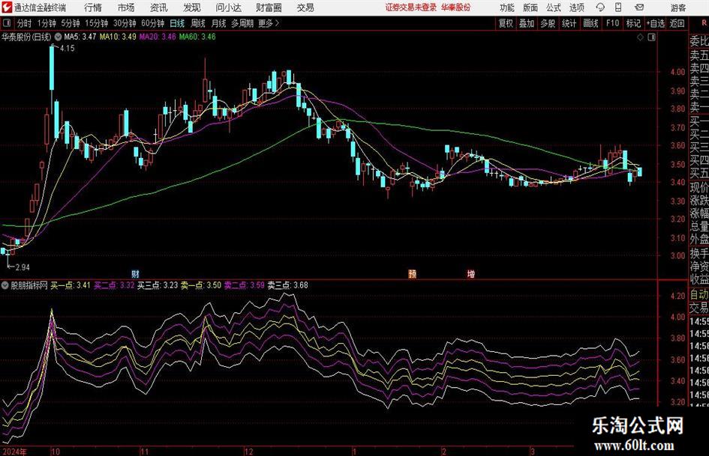Toggle the side panel icon near diamond
This screenshot has height=456, width=709.
(651, 37)
